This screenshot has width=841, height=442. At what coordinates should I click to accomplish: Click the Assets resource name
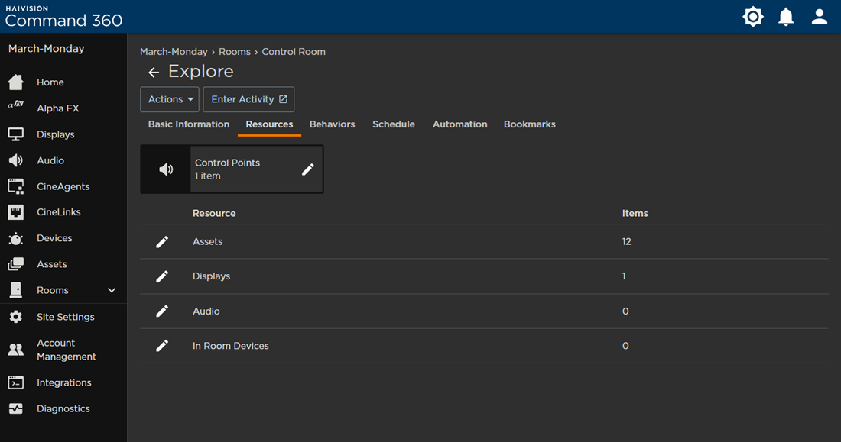207,242
